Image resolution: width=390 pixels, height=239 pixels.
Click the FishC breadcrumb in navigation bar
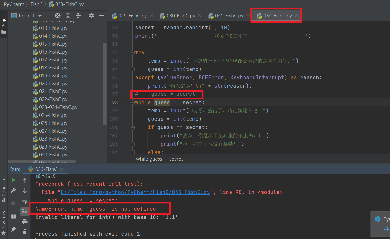coord(36,4)
